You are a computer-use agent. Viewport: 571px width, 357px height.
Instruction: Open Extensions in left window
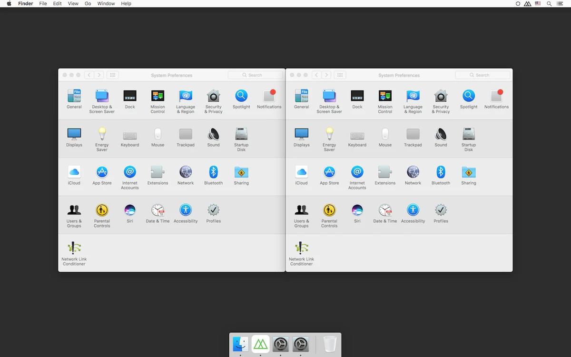[158, 175]
